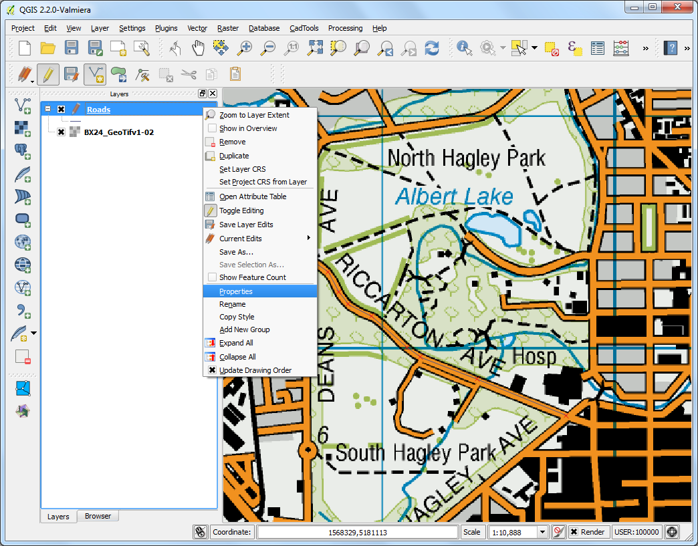Click the Add Vector Layer icon
Image resolution: width=698 pixels, height=546 pixels.
[23, 105]
